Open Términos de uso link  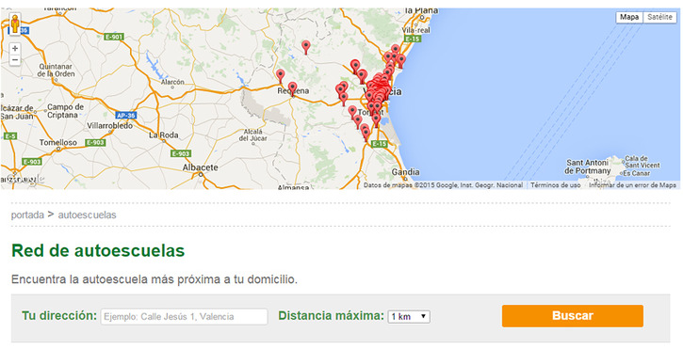556,185
